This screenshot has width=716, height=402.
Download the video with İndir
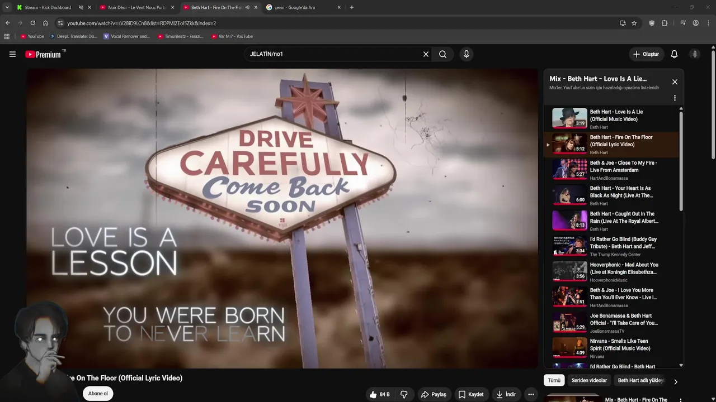click(506, 394)
